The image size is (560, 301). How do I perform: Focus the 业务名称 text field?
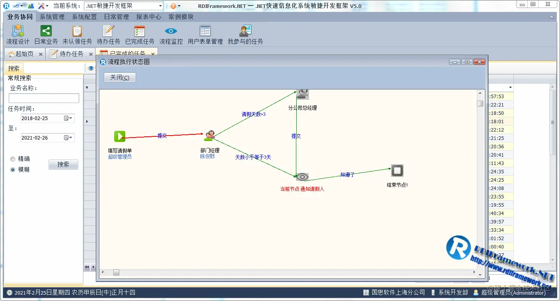pos(44,98)
